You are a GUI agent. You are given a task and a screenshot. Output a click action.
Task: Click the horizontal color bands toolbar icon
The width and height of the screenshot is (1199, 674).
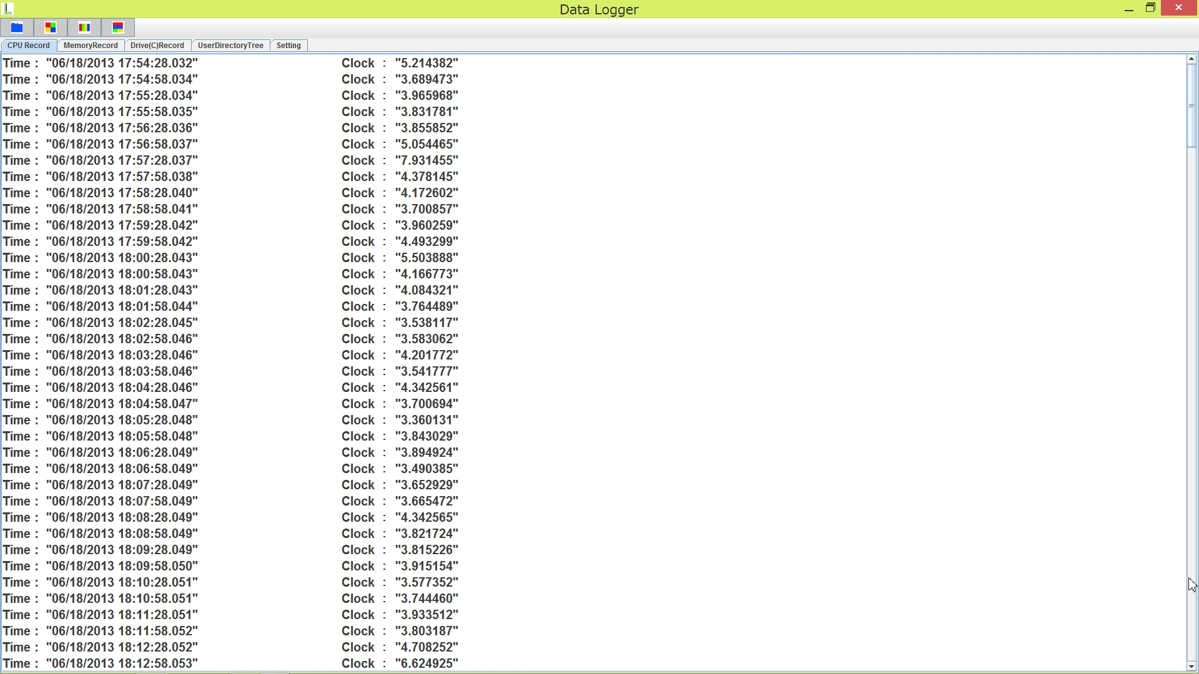click(118, 27)
